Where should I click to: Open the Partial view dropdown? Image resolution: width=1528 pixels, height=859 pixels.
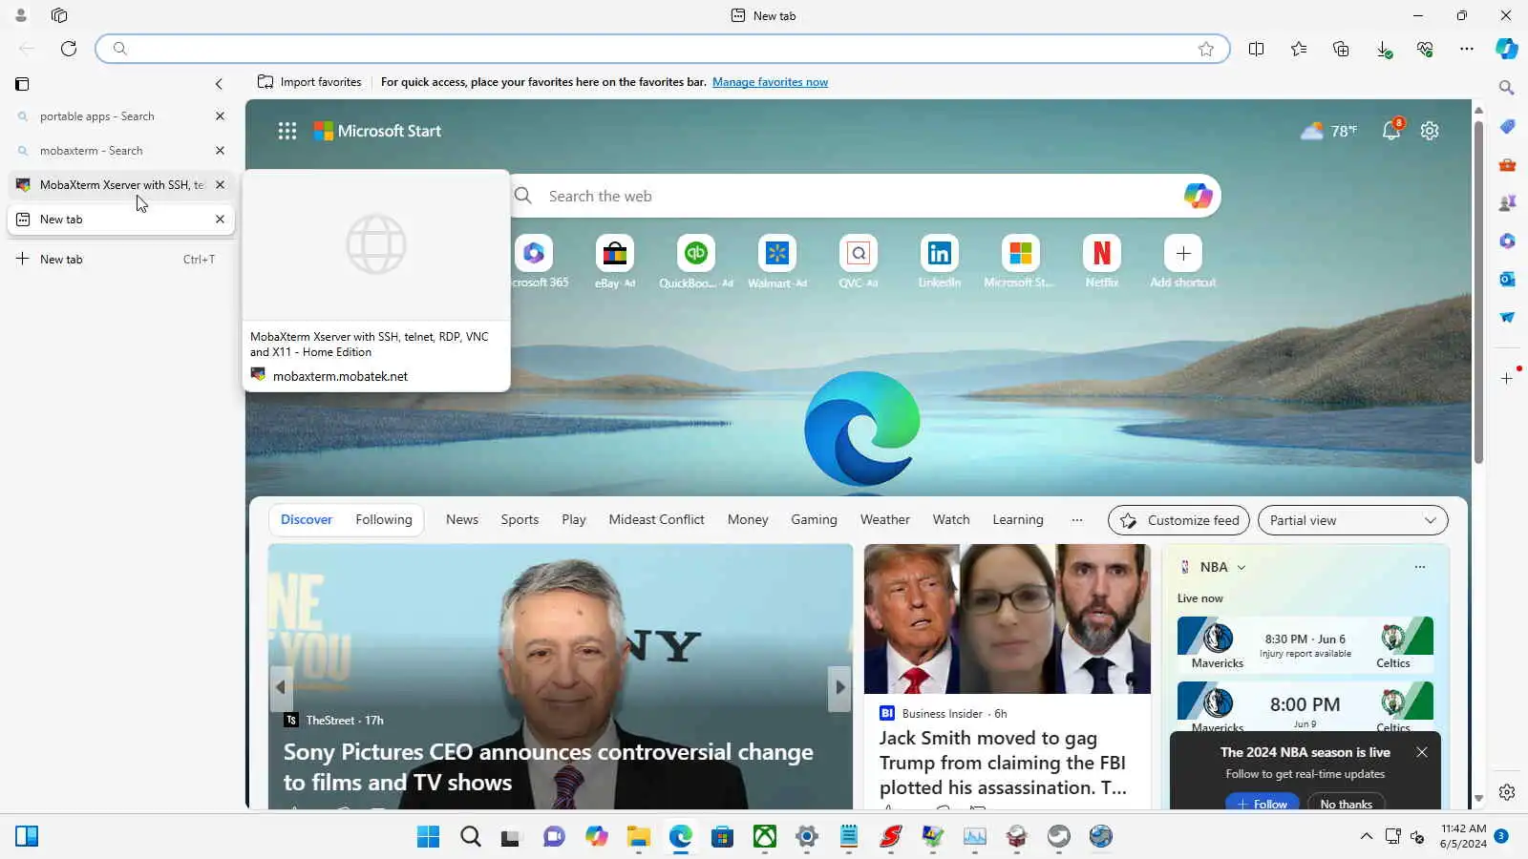pos(1352,520)
